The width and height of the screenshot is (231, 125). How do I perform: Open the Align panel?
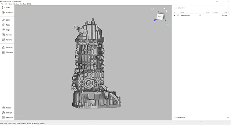tap(6, 30)
